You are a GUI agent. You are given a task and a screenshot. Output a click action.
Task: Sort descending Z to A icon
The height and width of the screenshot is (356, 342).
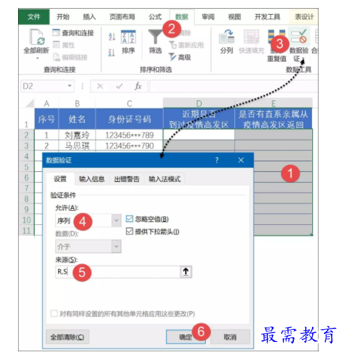point(112,53)
